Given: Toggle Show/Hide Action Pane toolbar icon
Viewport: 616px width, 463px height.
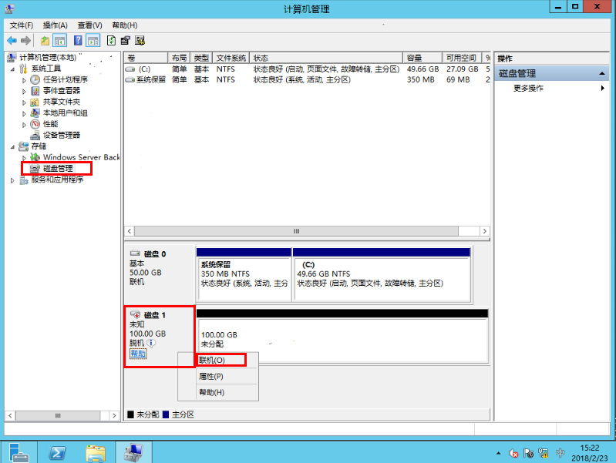Looking at the screenshot, I should click(93, 41).
